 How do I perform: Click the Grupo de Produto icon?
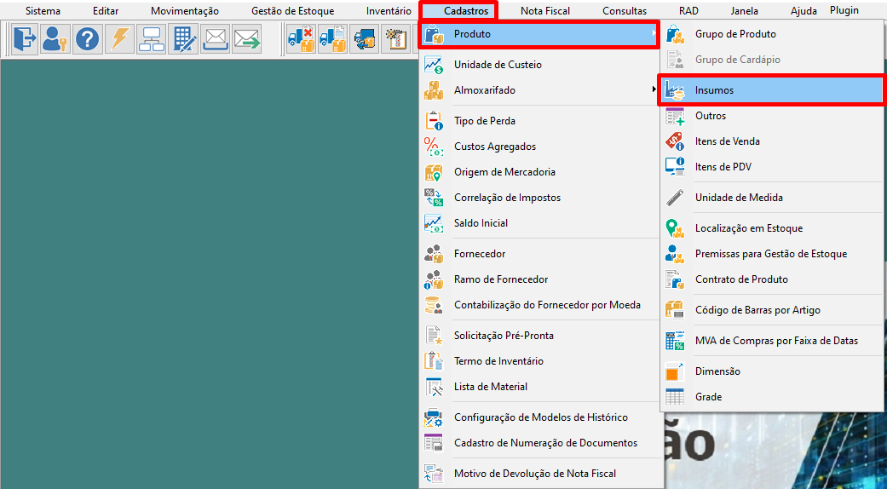[675, 34]
